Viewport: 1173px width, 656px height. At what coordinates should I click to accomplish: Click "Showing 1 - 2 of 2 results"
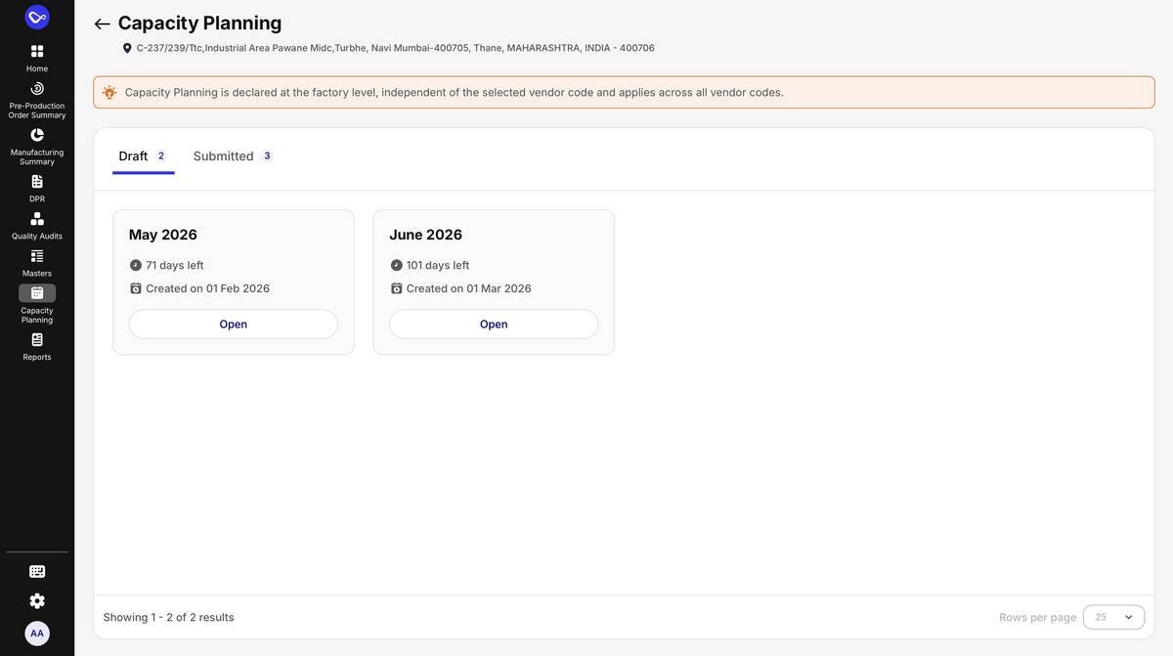[169, 617]
